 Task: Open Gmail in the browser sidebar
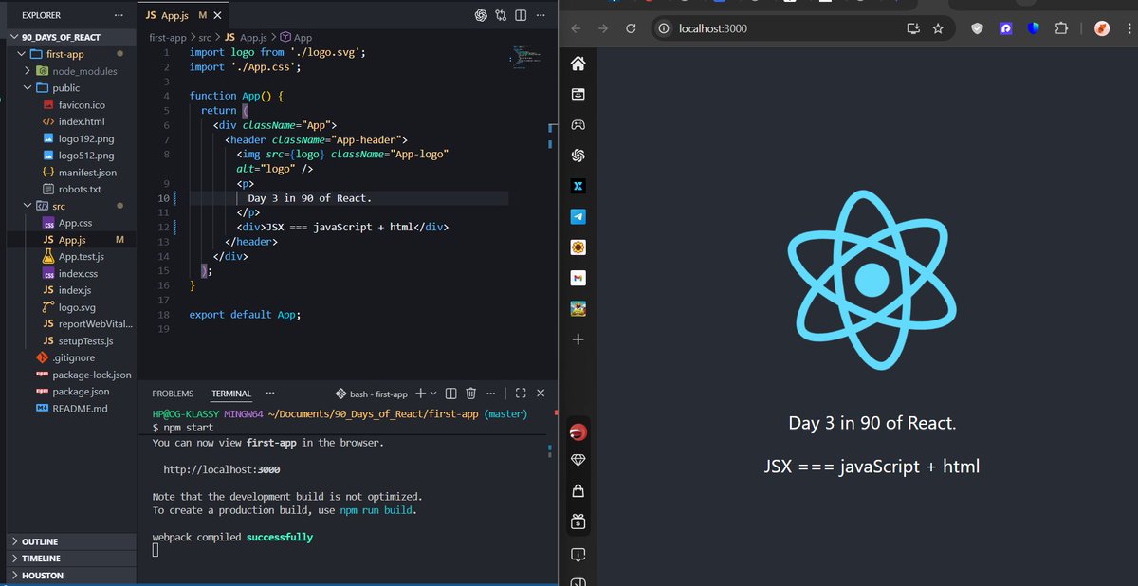click(x=578, y=278)
